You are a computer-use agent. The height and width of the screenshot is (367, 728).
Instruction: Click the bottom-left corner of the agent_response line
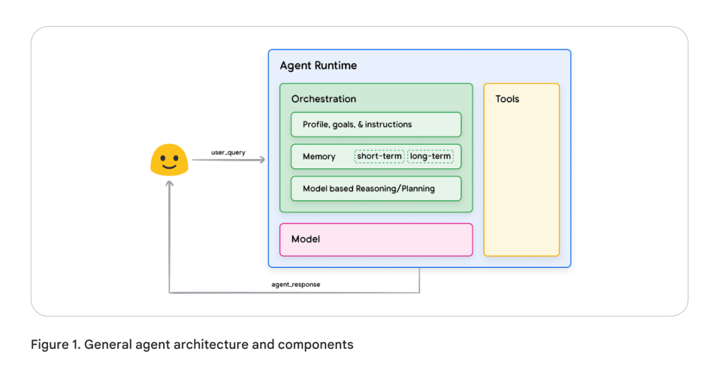(170, 292)
